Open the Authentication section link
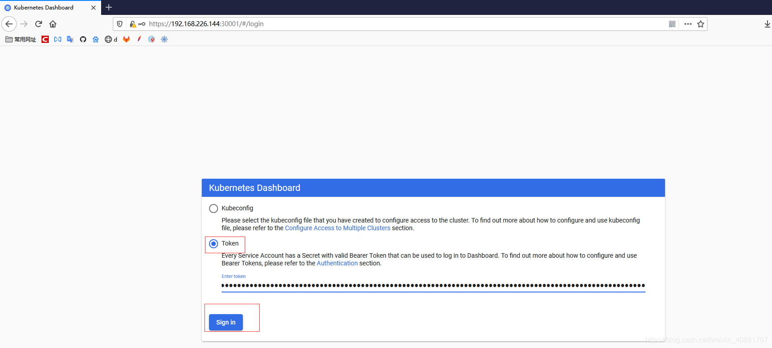Image resolution: width=772 pixels, height=348 pixels. coord(337,263)
